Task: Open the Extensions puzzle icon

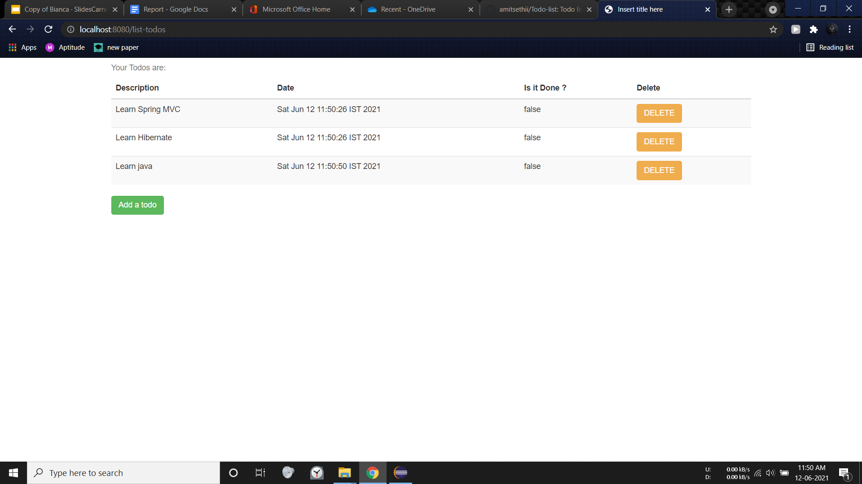Action: (814, 29)
